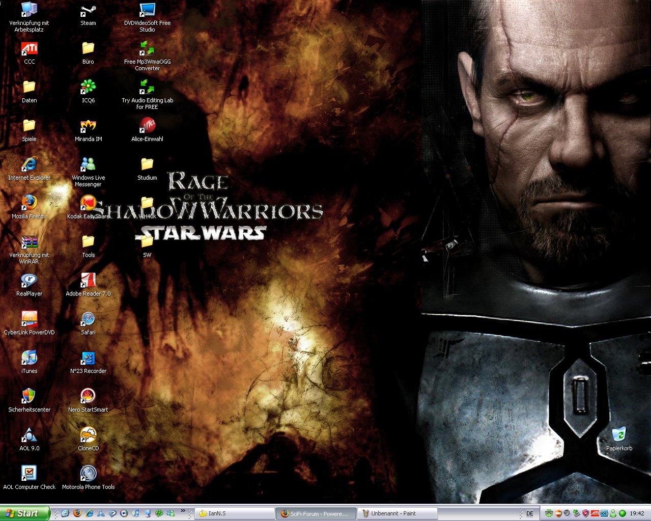The height and width of the screenshot is (521, 651).
Task: Open the Papierkorb recycle bin
Action: tap(619, 435)
